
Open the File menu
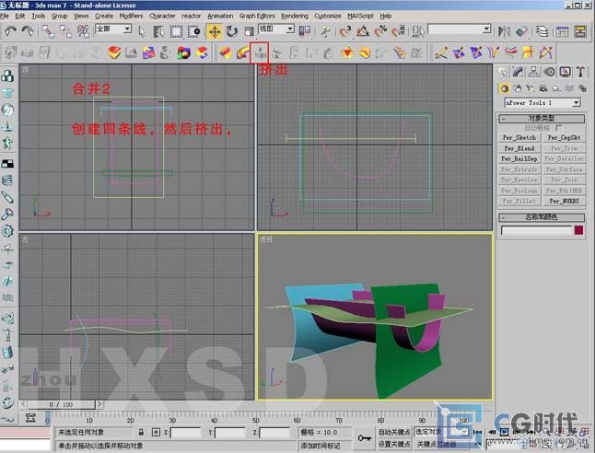tap(5, 16)
